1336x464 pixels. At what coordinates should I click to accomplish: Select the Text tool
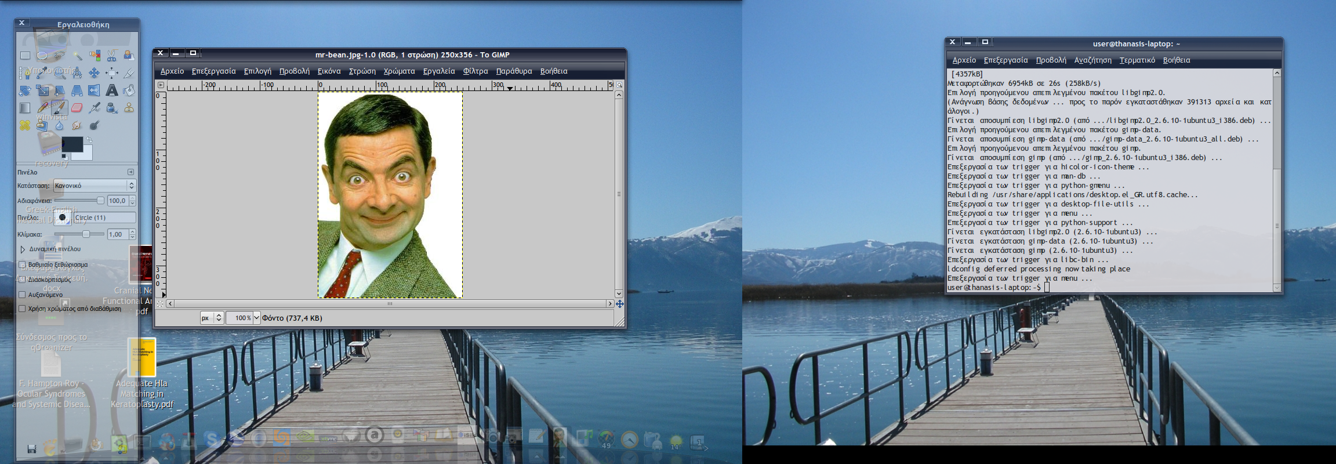point(112,90)
